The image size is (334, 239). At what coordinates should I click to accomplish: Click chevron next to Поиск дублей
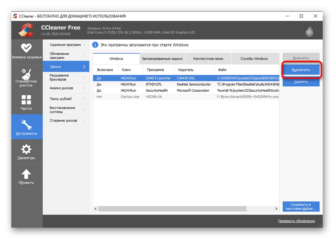(84, 99)
